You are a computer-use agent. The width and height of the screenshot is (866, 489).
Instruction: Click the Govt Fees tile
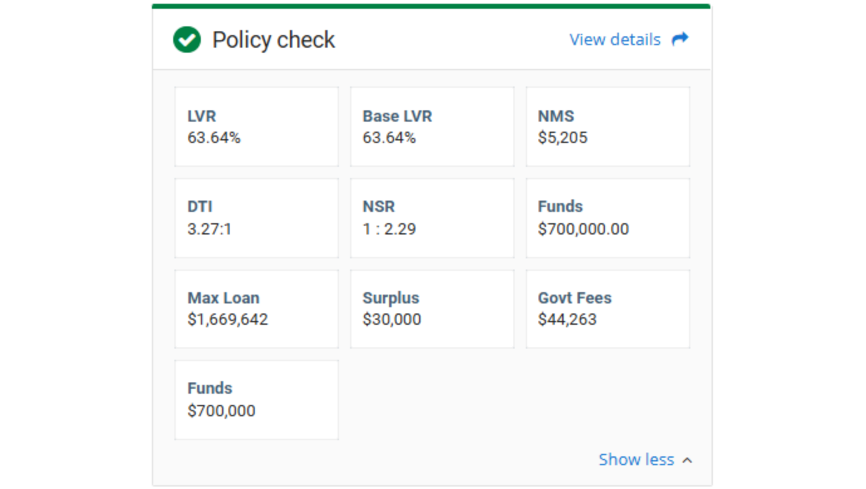pyautogui.click(x=607, y=309)
